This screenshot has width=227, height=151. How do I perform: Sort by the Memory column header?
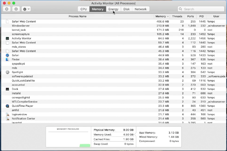coord(162,17)
